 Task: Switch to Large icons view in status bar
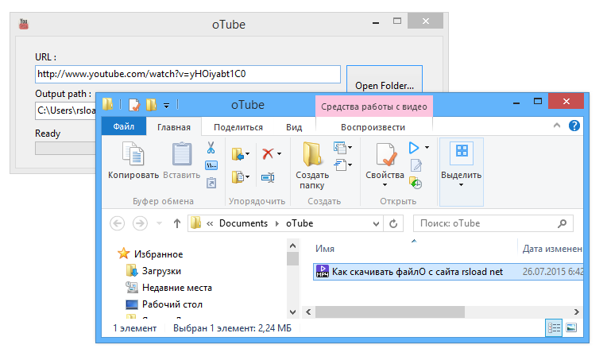(571, 328)
